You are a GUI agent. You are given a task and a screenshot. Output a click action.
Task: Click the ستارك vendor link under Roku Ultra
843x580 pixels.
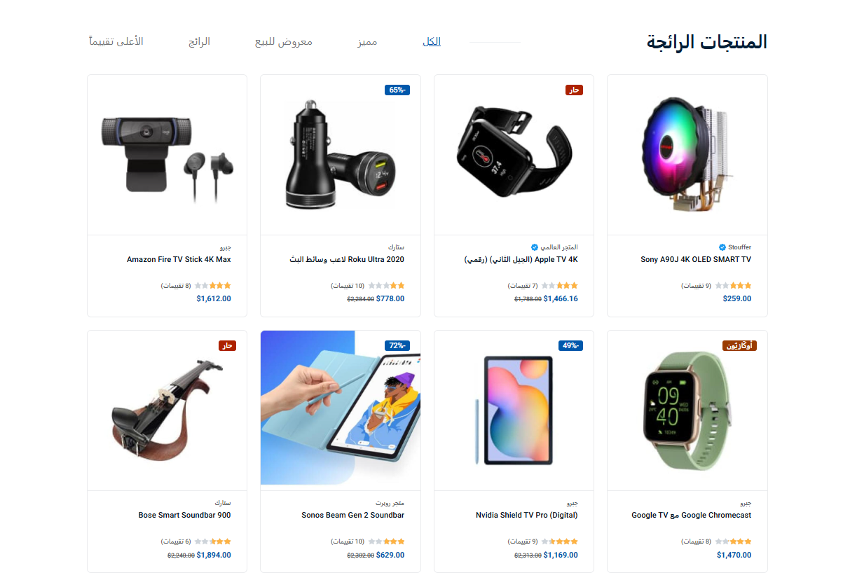pyautogui.click(x=396, y=247)
